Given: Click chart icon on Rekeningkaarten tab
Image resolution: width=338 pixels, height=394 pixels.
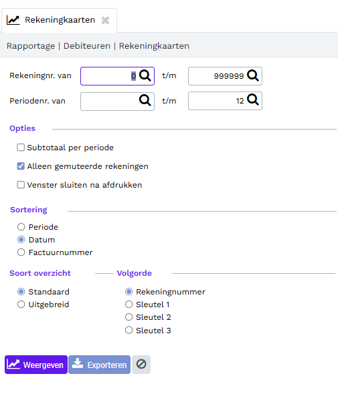Looking at the screenshot, I should tap(13, 20).
